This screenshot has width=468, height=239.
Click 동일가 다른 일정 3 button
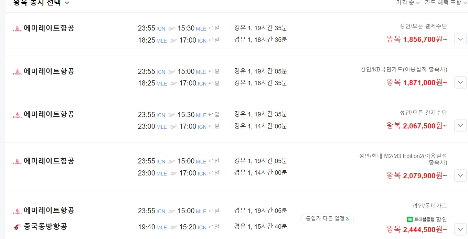(x=327, y=219)
